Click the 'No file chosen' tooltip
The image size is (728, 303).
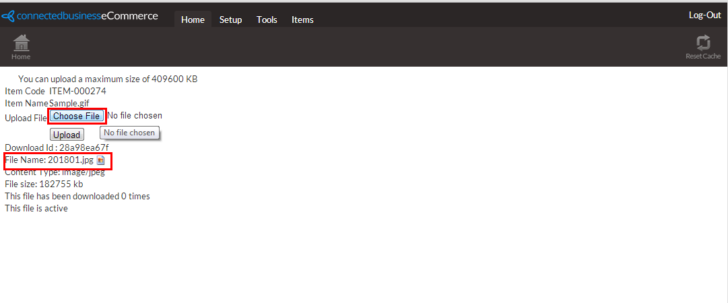[129, 133]
